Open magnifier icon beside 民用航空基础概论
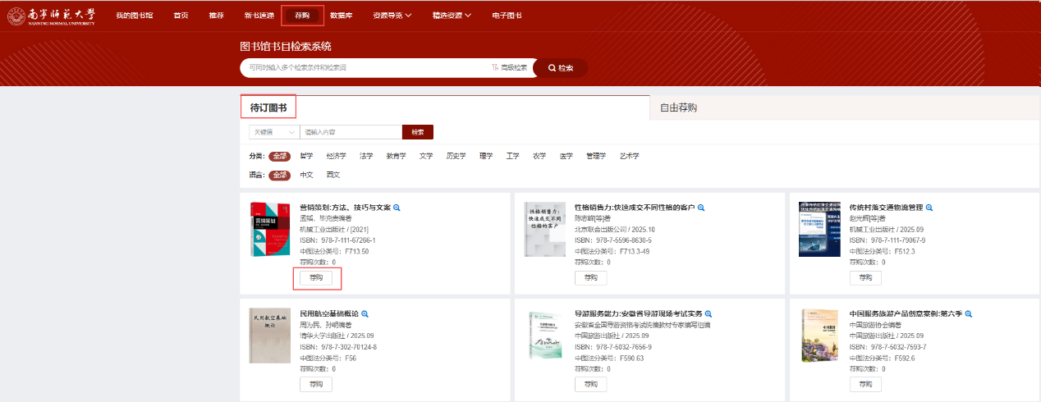This screenshot has width=1041, height=402. tap(365, 313)
